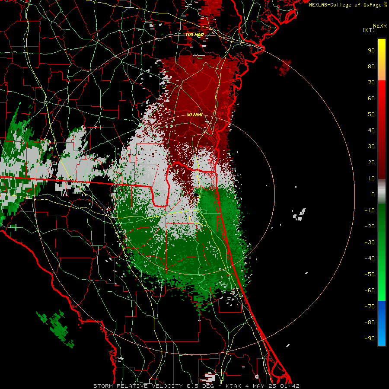Click the 4 MAY 25 date text
The height and width of the screenshot is (389, 389).
261,386
